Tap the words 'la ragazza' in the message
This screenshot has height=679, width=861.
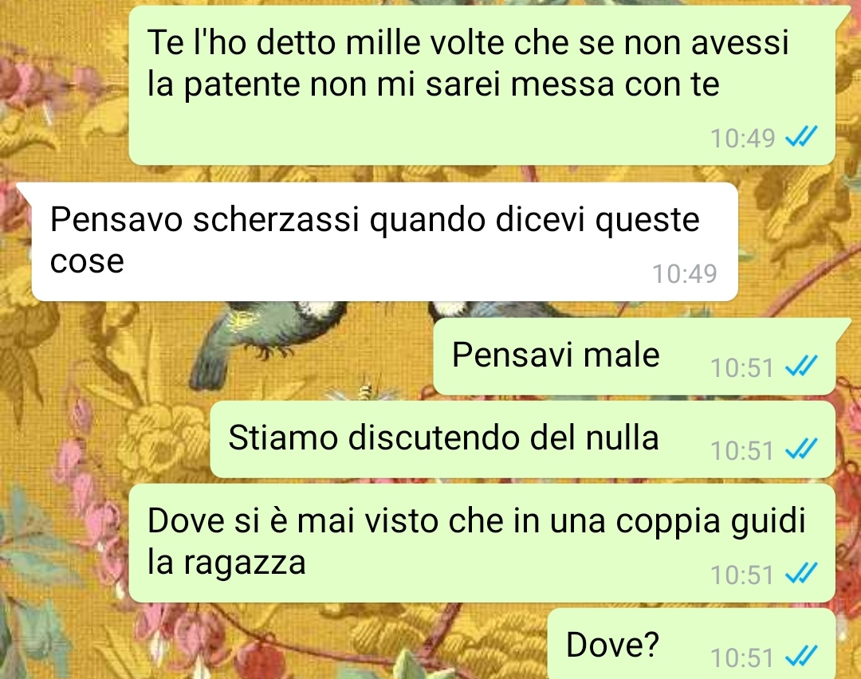click(226, 563)
